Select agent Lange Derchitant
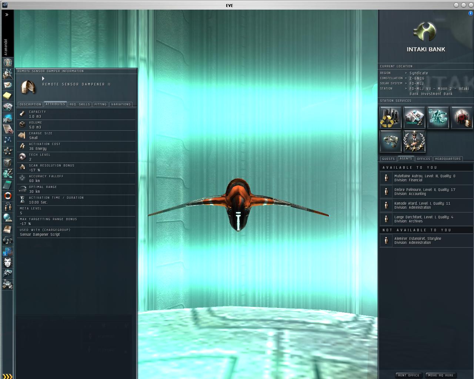Screen dimensions: 474x379 [426, 219]
